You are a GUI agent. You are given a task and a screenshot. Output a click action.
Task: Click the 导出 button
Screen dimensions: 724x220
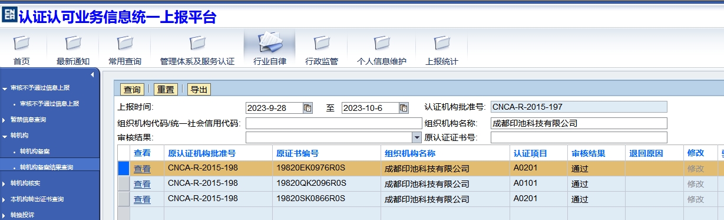pos(199,90)
